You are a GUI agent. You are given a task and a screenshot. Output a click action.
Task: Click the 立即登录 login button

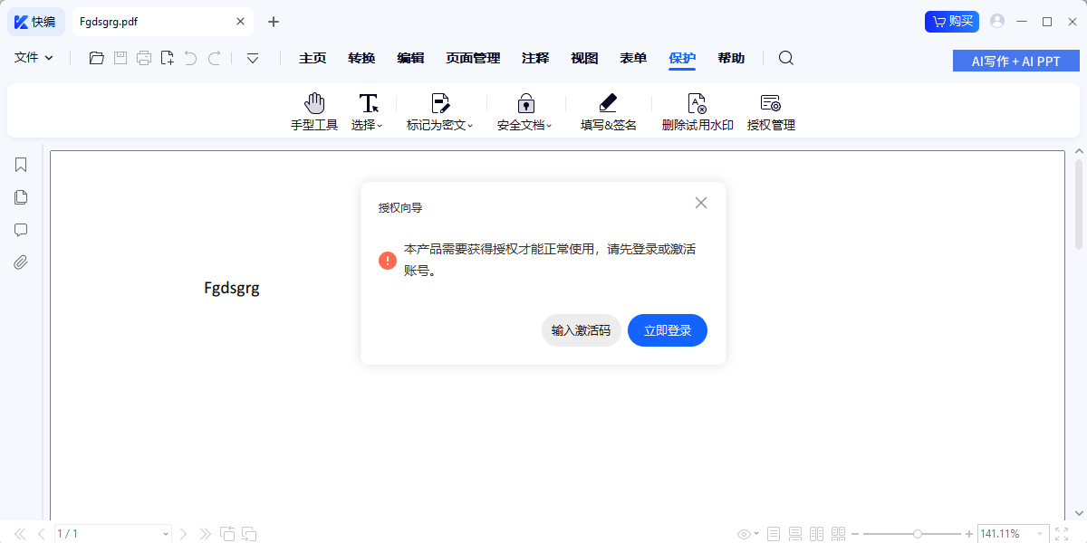668,330
